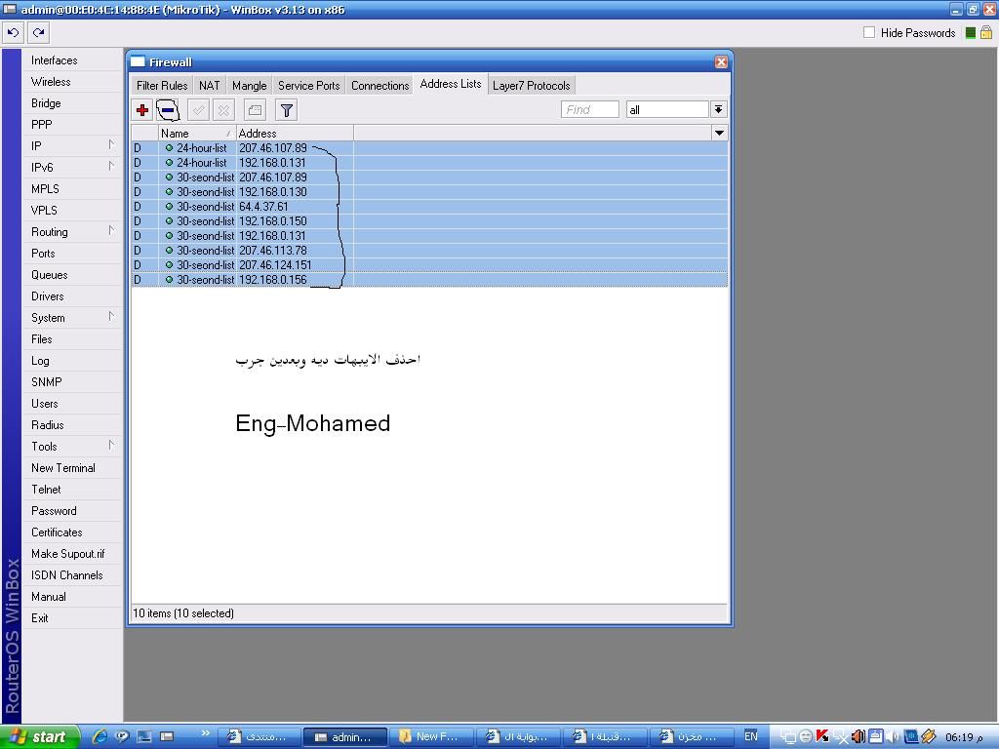Image resolution: width=999 pixels, height=749 pixels.
Task: Click the Disable cross toolbar button
Action: click(x=223, y=110)
